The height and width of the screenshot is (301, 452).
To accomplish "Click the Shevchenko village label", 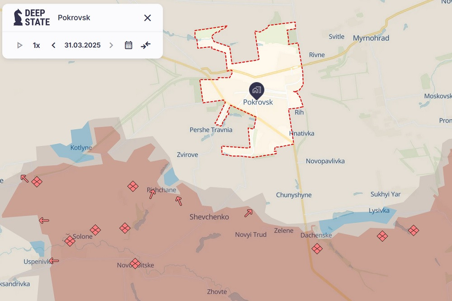I will tap(209, 217).
